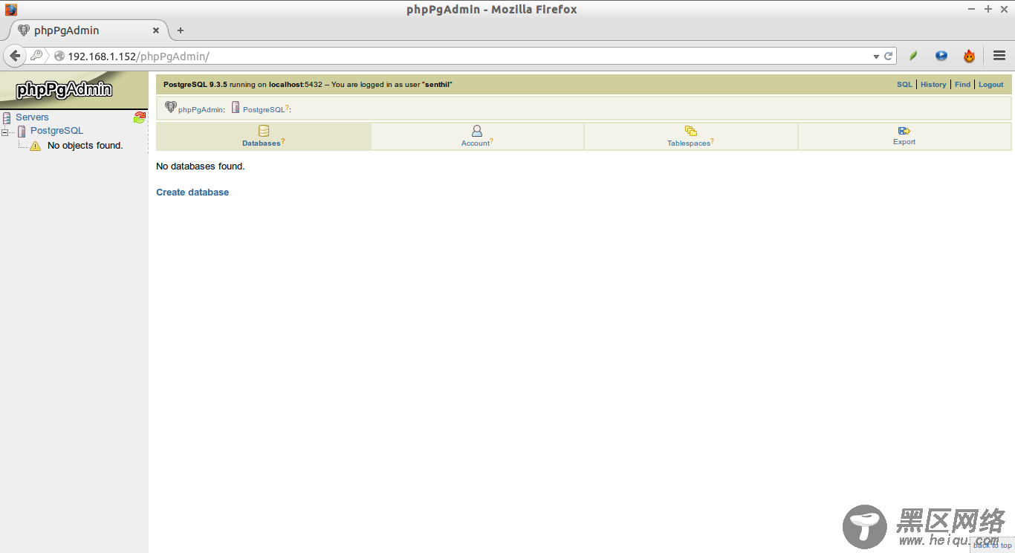
Task: Click the phpPgAdmin logo banner
Action: point(74,90)
